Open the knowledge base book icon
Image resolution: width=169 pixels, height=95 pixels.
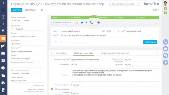(3, 53)
